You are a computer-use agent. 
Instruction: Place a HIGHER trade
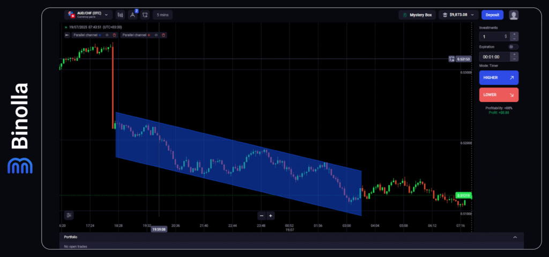tap(499, 78)
